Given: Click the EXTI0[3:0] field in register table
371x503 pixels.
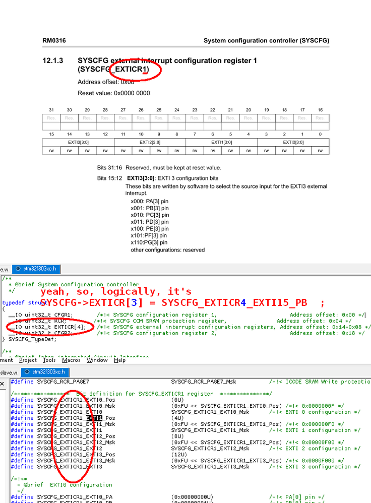Looking at the screenshot, I should click(293, 142).
